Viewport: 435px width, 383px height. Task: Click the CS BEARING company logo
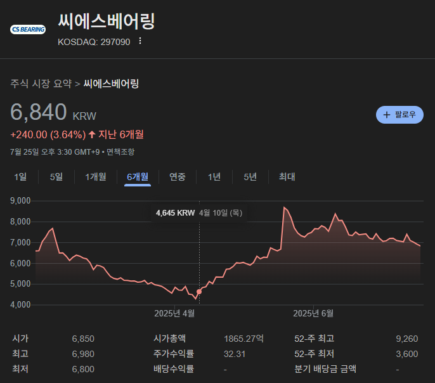point(28,29)
